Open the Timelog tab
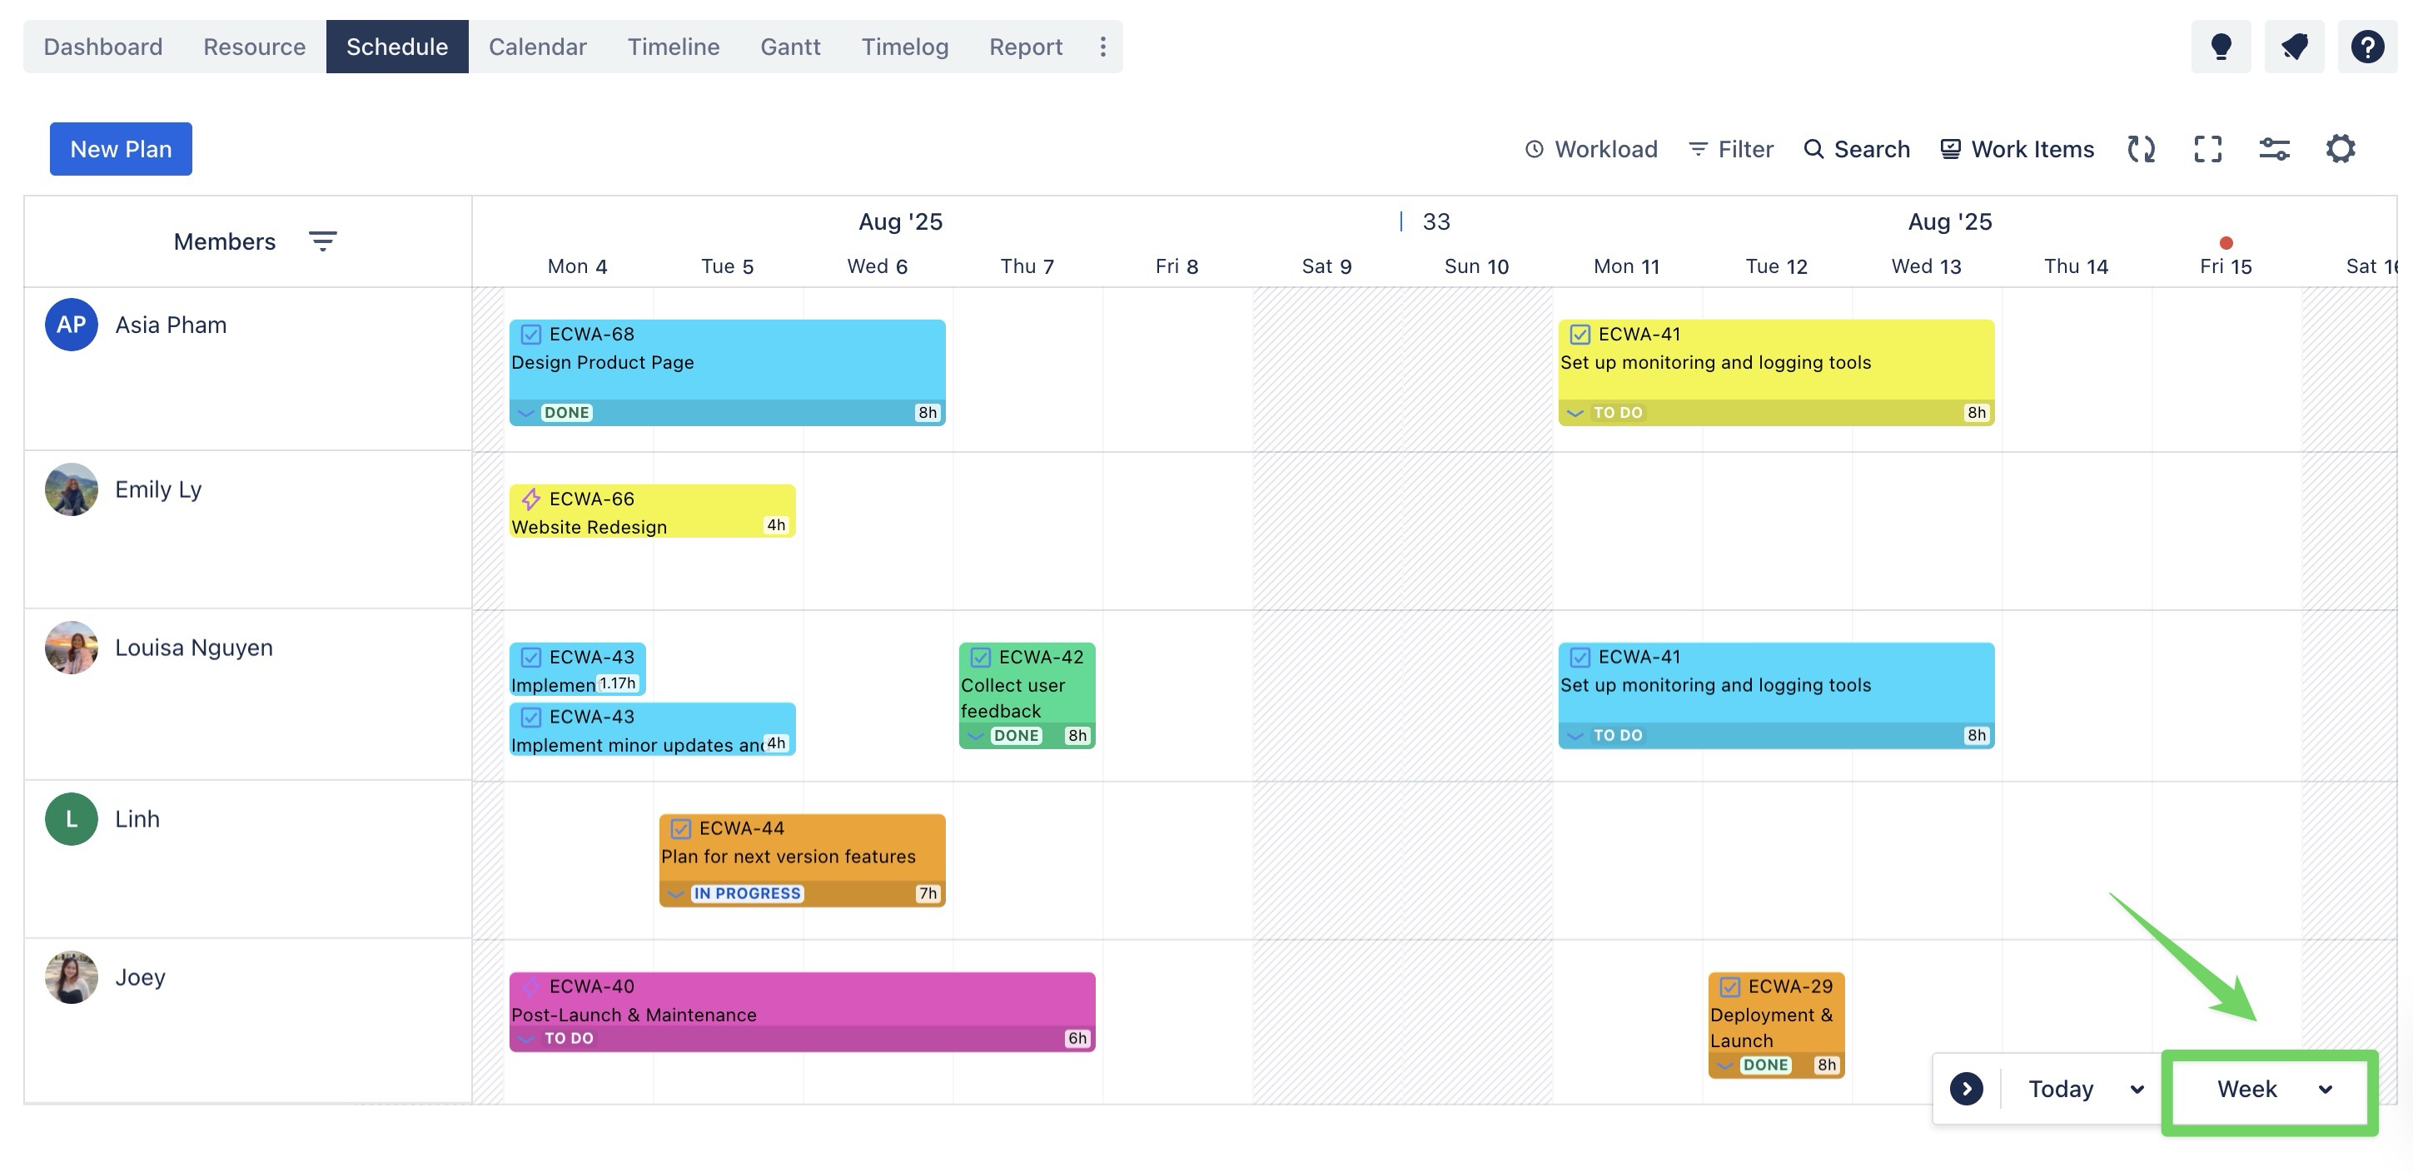 click(x=904, y=46)
